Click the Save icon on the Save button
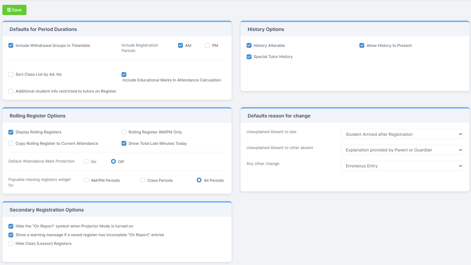471x265 pixels. (9, 9)
